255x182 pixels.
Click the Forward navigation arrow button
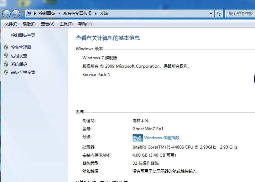(16, 14)
